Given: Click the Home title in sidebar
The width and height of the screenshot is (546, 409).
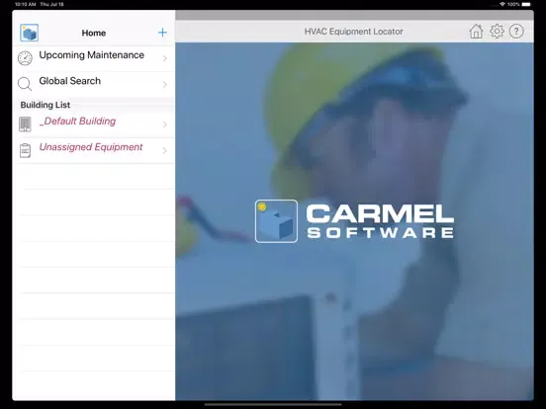Looking at the screenshot, I should [x=94, y=33].
